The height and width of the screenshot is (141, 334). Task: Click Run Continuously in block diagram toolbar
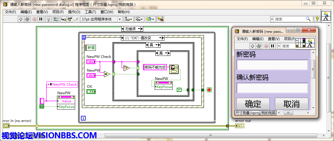point(27,19)
